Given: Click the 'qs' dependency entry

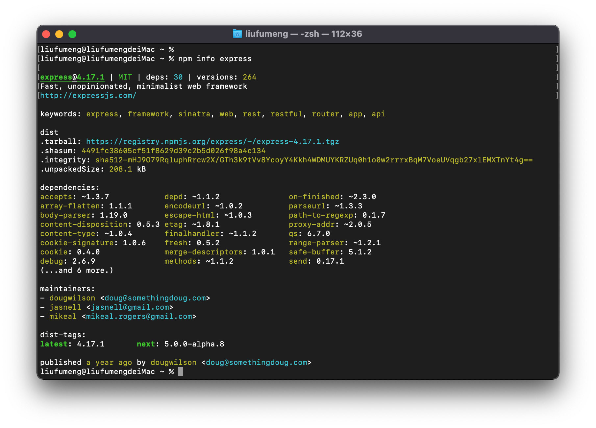Looking at the screenshot, I should tap(309, 234).
